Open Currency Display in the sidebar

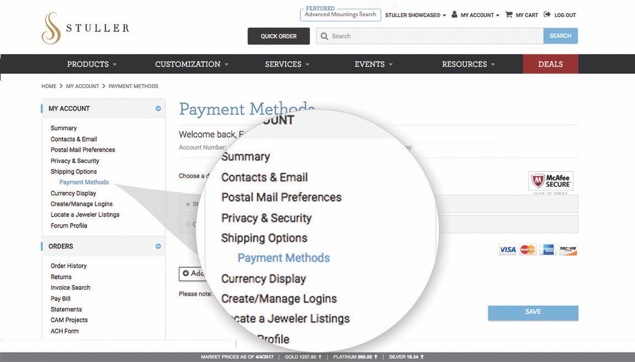tap(73, 193)
